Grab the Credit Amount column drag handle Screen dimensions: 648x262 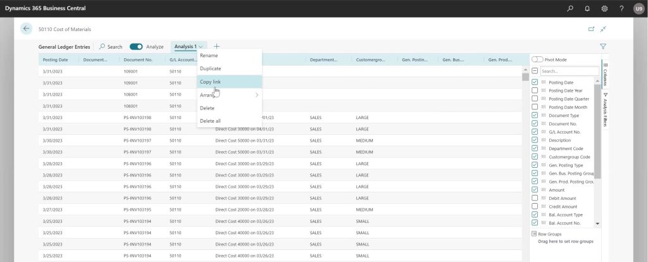point(544,206)
